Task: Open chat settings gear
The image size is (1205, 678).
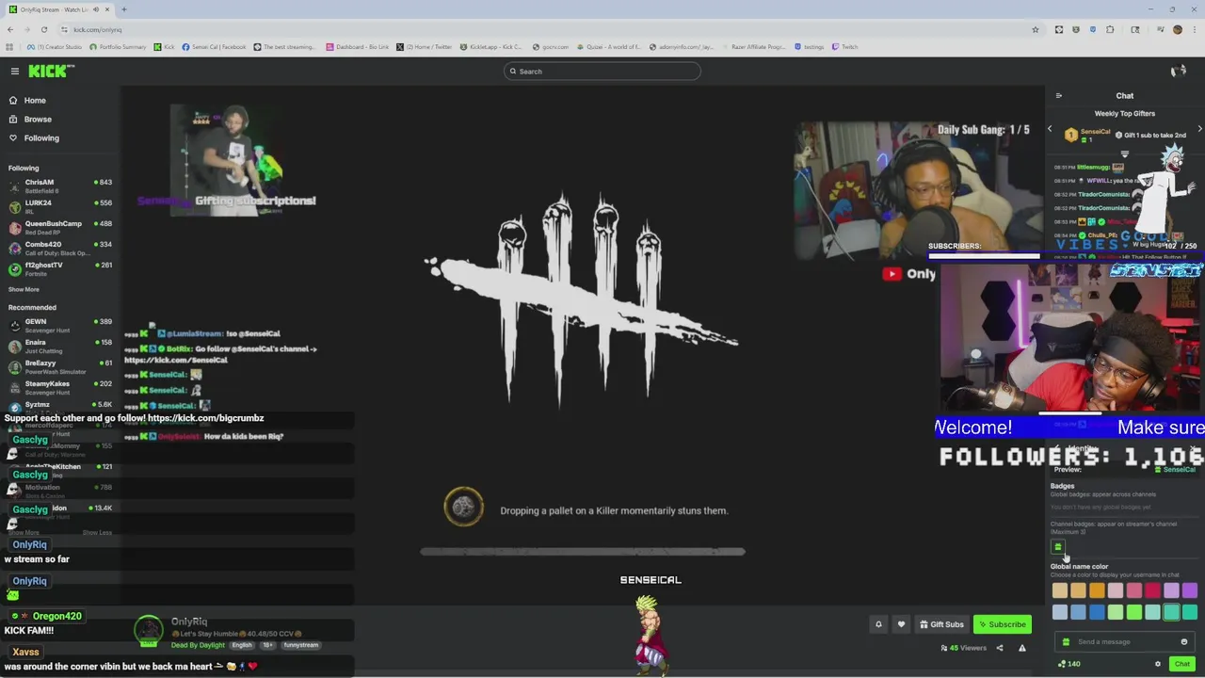Action: point(1158,664)
